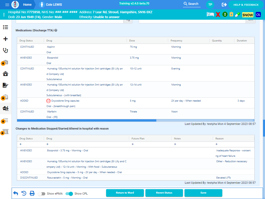Toggle Show CPL switch
This screenshot has height=199, width=265.
[x=69, y=194]
